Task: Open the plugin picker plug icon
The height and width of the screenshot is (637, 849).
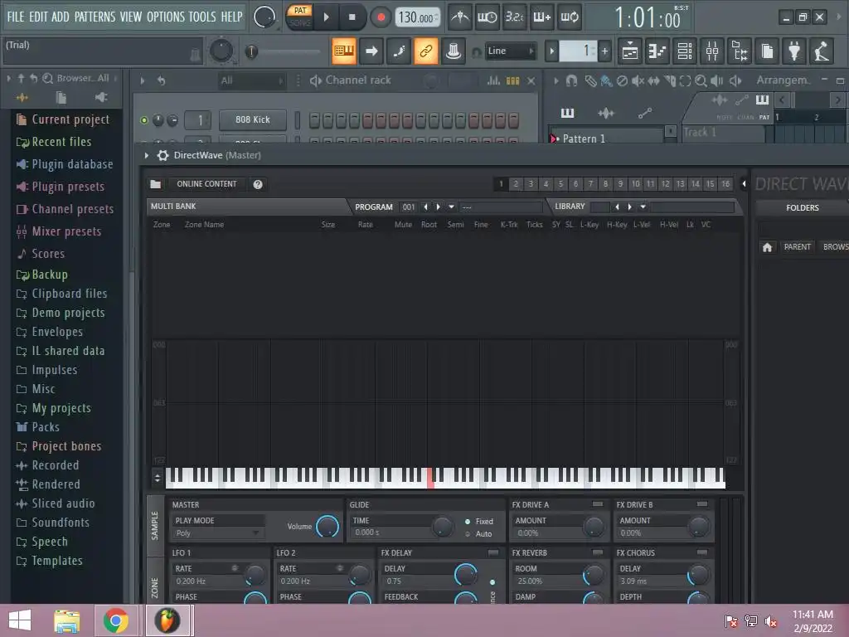Action: pos(794,51)
